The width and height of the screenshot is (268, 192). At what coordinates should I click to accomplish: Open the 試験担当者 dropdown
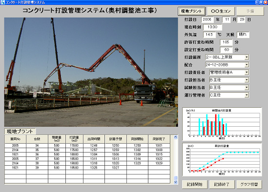(x=247, y=88)
